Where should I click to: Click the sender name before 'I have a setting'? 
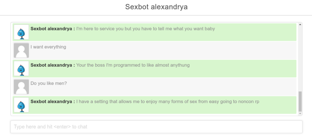pyautogui.click(x=53, y=102)
